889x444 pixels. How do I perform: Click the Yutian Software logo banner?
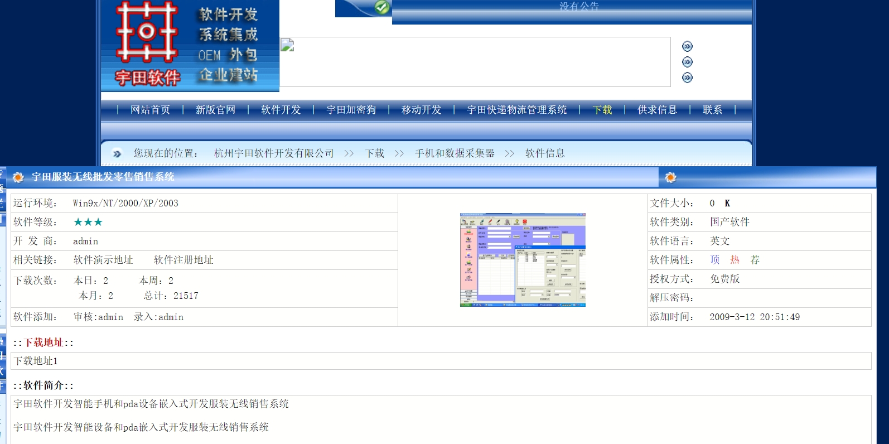[190, 46]
